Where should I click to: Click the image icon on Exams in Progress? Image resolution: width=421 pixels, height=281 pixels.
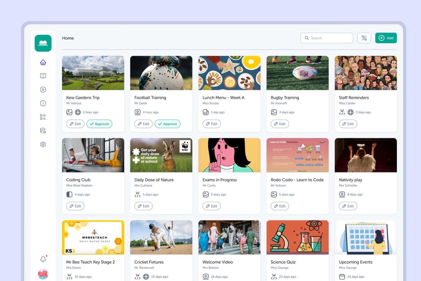click(x=206, y=194)
